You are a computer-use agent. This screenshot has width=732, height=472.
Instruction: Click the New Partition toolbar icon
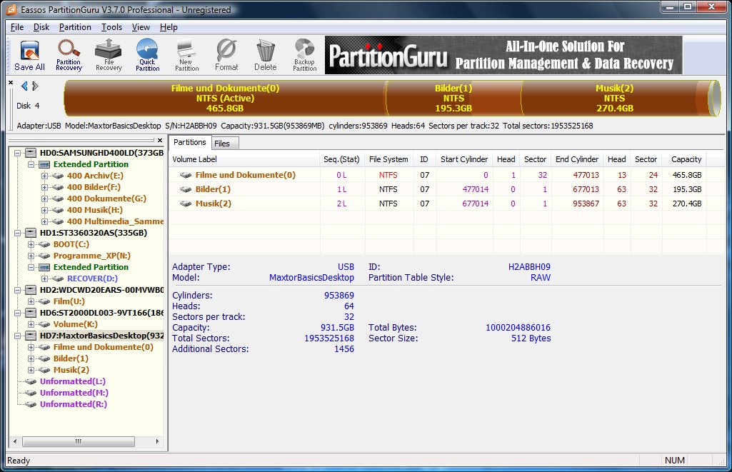click(x=186, y=55)
